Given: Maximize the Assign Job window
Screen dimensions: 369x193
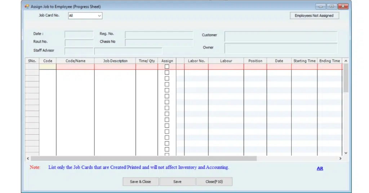Looking at the screenshot, I should [x=332, y=6].
